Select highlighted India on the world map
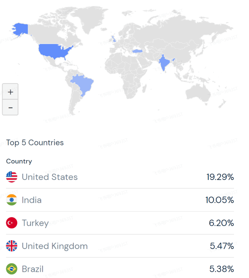 pos(164,63)
